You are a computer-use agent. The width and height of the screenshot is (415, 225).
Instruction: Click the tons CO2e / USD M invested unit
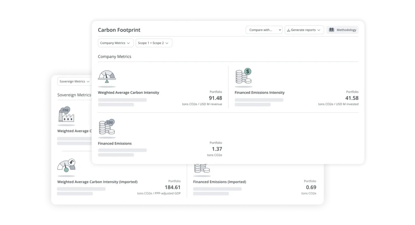pyautogui.click(x=338, y=104)
